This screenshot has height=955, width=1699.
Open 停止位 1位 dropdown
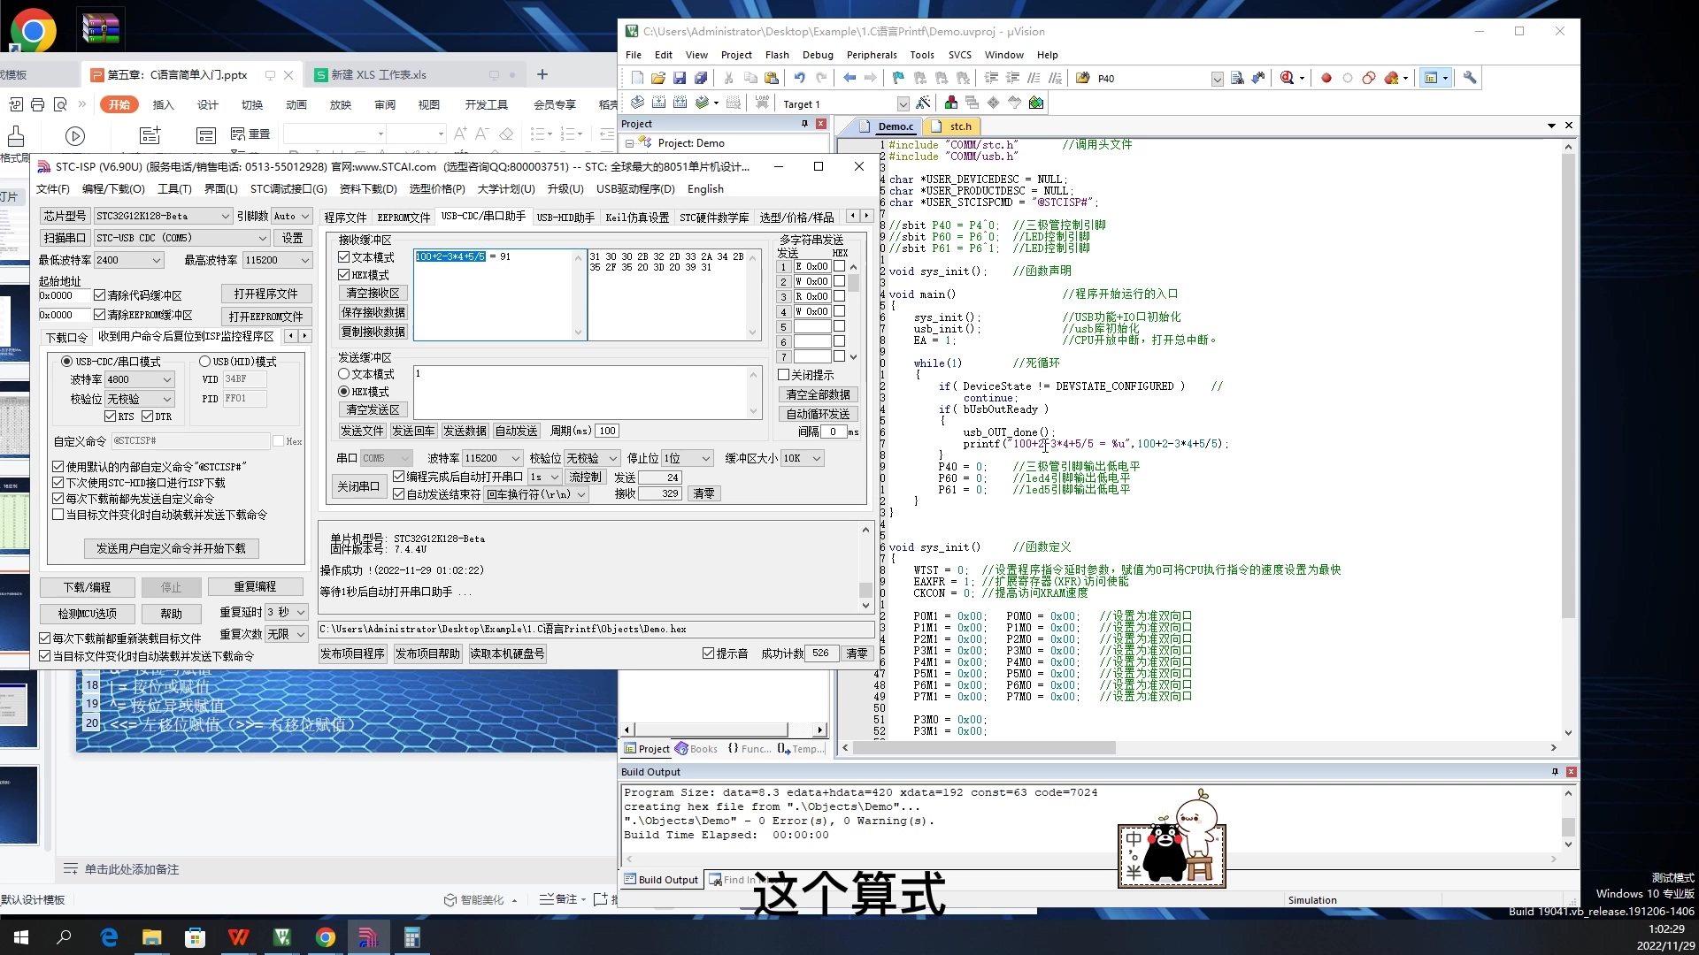point(688,458)
